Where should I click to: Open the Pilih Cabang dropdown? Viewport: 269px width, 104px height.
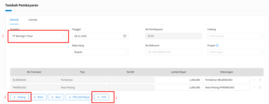tap(235, 36)
